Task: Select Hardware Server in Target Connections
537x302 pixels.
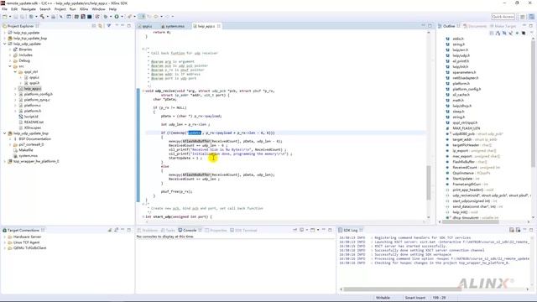Action: click(x=27, y=237)
